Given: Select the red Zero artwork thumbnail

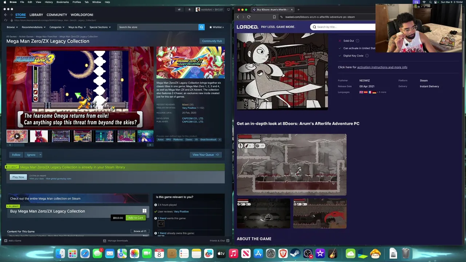Looking at the screenshot, I should tap(39, 136).
